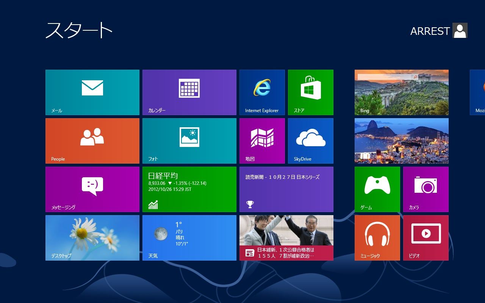Open the 日本維新 news photo tile
Image resolution: width=485 pixels, height=303 pixels.
(286, 238)
